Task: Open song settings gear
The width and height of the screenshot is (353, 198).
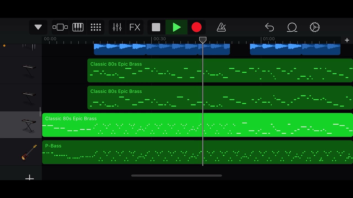Action: 315,27
